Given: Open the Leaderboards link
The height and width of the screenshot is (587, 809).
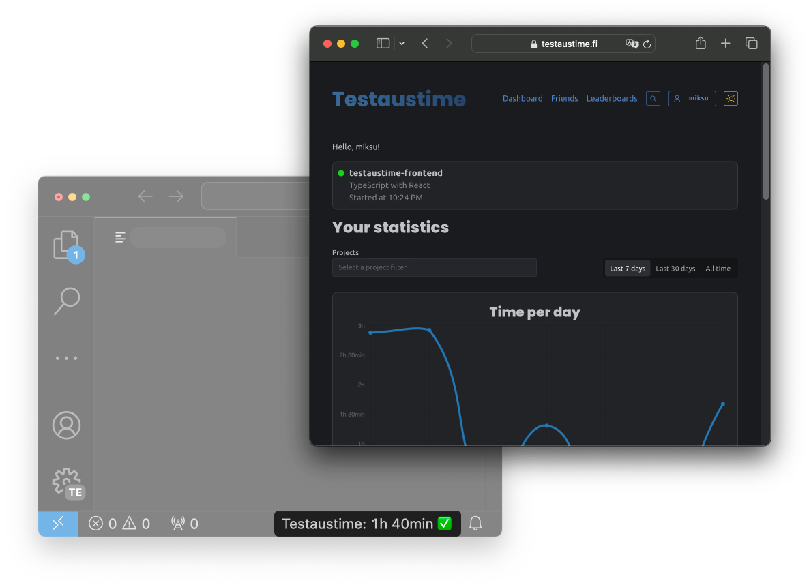Looking at the screenshot, I should 612,99.
